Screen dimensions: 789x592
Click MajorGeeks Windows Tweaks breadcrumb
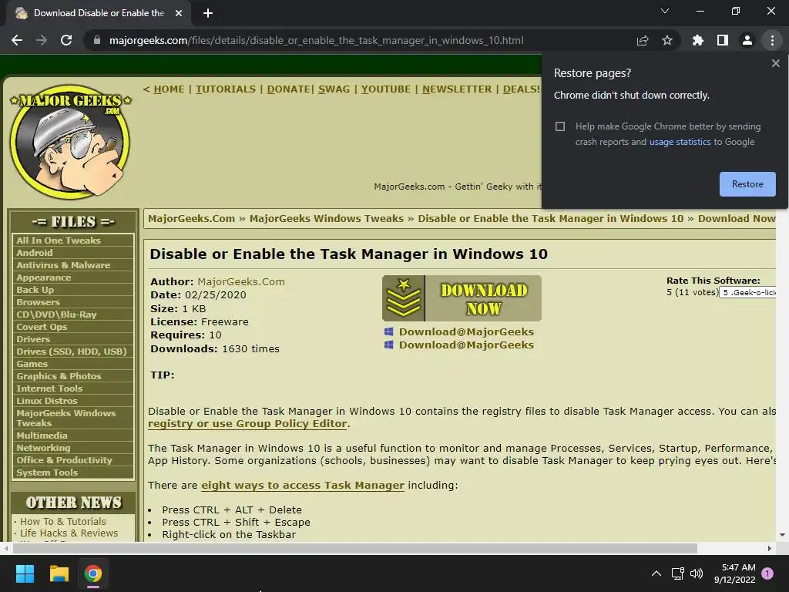click(x=327, y=218)
